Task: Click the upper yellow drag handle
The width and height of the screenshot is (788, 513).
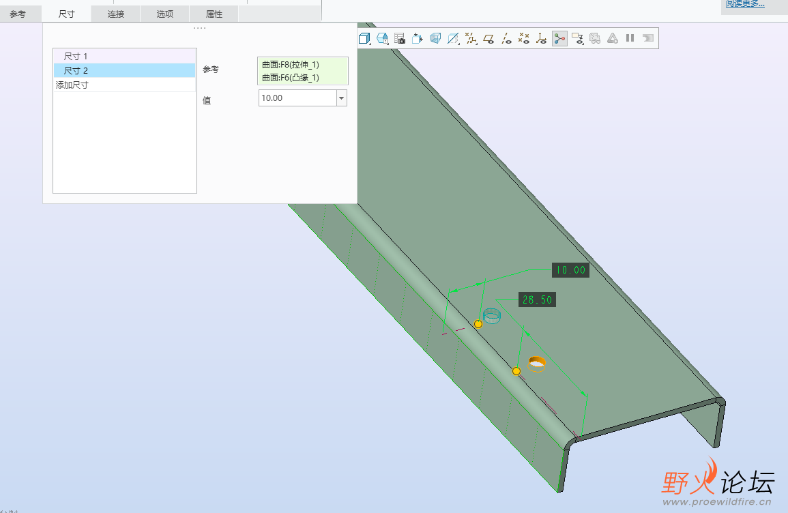Action: coord(478,324)
